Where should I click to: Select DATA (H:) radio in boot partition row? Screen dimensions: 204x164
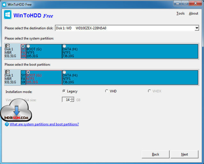tap(64, 72)
